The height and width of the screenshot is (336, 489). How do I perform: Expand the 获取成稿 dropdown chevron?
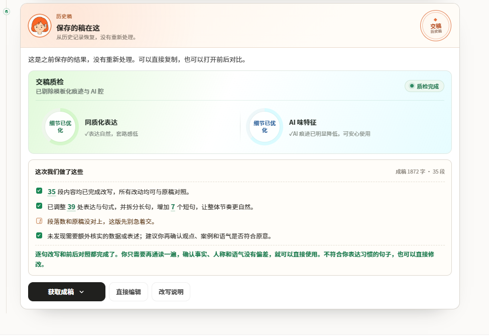pos(82,292)
